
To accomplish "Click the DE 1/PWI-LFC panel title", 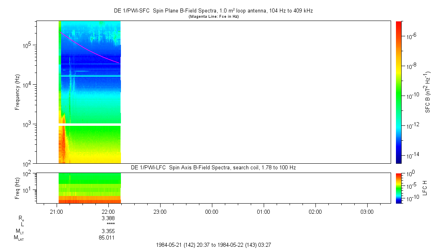I will coord(213,167).
